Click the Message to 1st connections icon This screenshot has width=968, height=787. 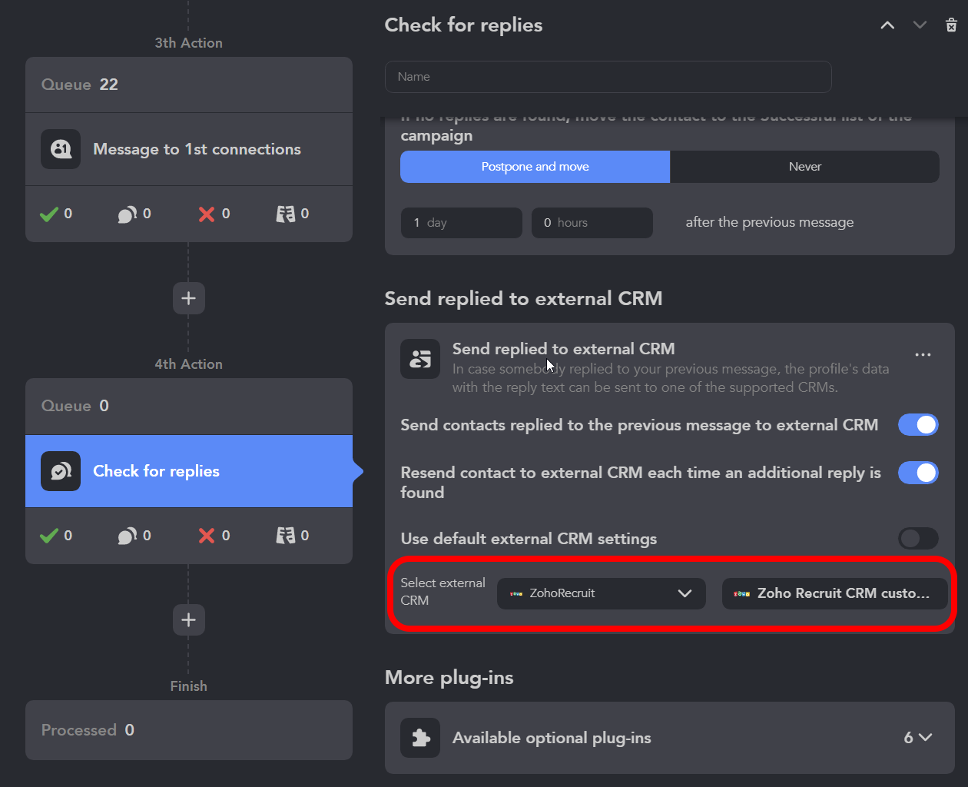point(61,149)
